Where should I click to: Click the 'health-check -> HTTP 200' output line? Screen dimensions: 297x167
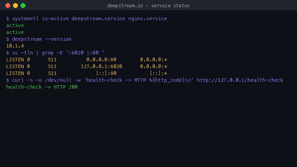[x=42, y=87]
